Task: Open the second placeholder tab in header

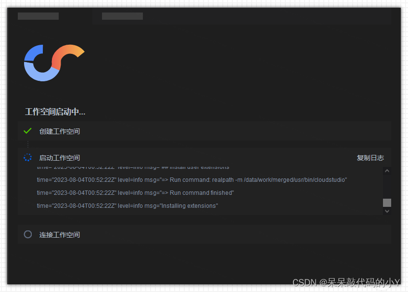Action: [122, 16]
